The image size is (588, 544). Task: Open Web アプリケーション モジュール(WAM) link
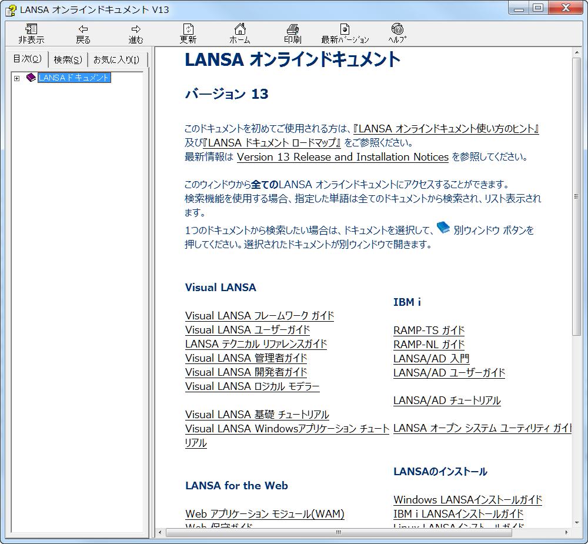point(265,514)
